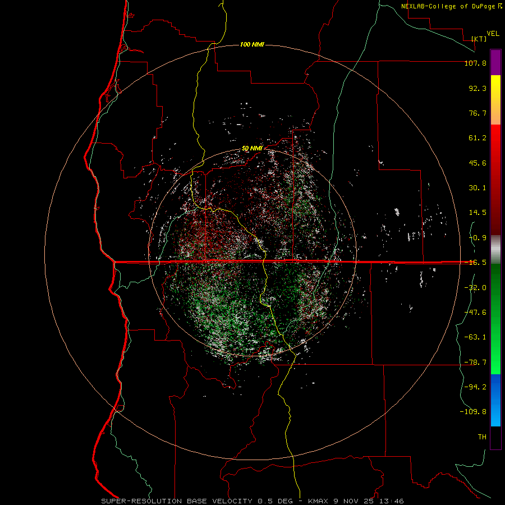Select the 107.8 value on velocity scale
The height and width of the screenshot is (505, 505).
(475, 63)
